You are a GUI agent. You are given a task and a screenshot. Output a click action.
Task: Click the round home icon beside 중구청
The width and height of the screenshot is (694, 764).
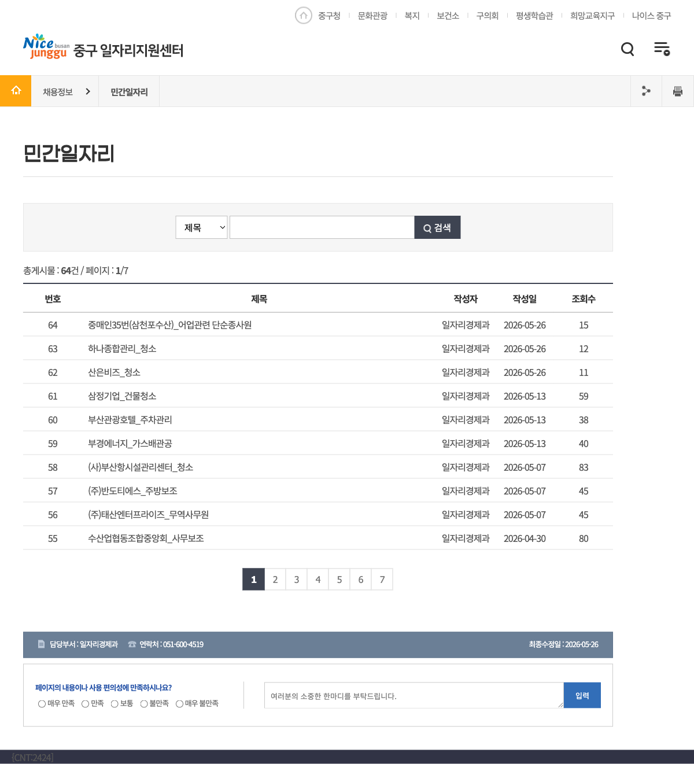click(304, 16)
